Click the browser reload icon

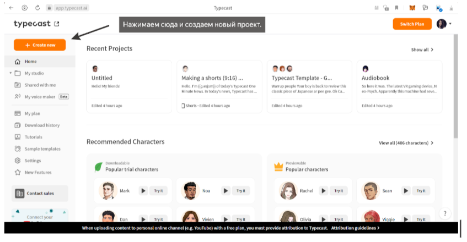[x=37, y=8]
